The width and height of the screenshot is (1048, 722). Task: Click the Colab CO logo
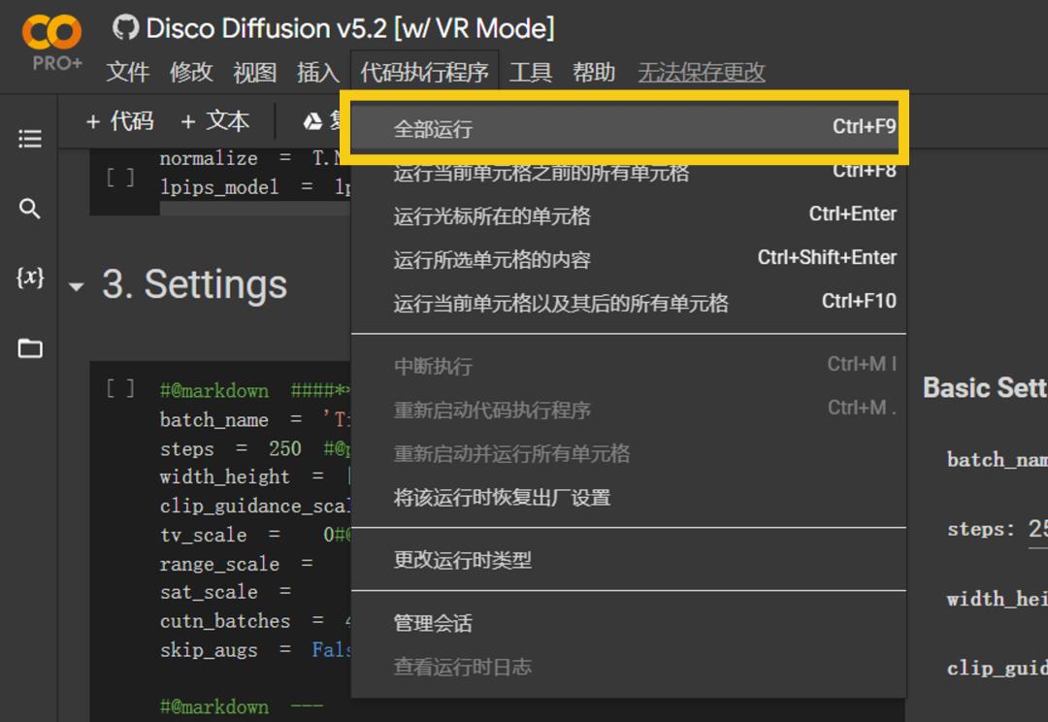(52, 31)
